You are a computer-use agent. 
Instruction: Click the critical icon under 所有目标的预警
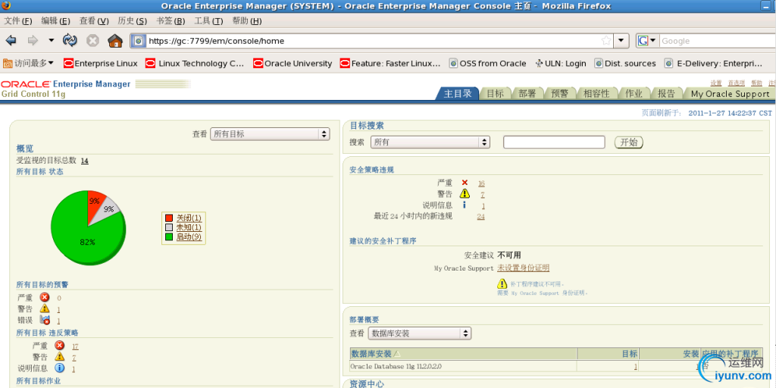pyautogui.click(x=45, y=297)
